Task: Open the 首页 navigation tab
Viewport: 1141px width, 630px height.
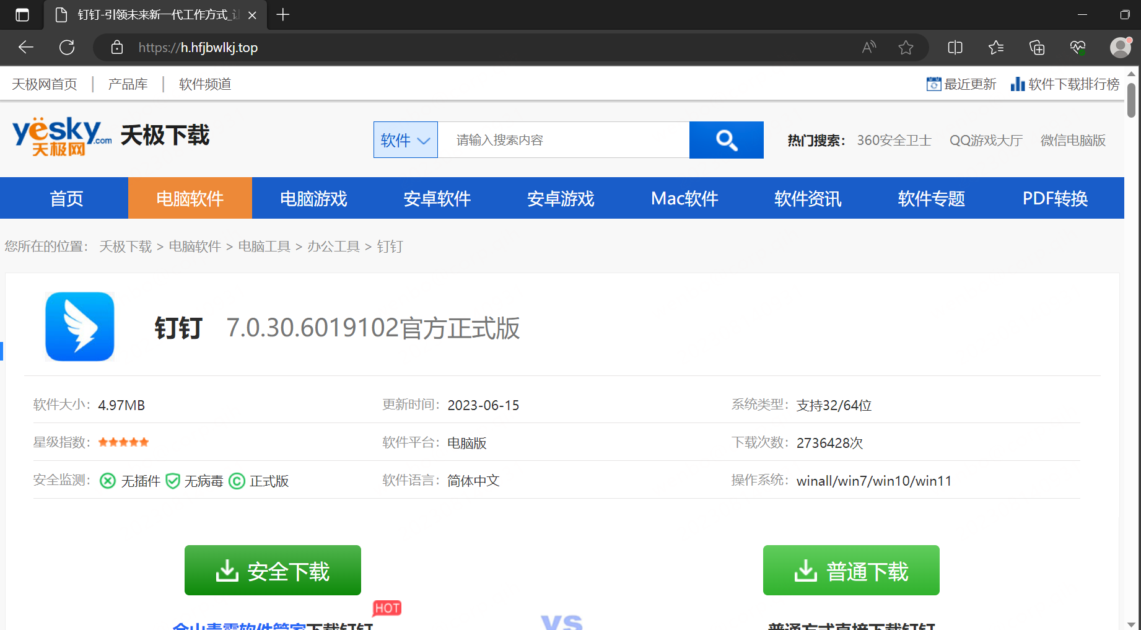Action: [66, 198]
